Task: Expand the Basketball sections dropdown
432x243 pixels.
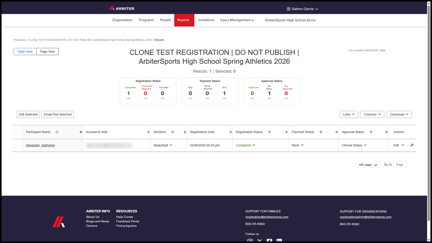Action: tap(163, 145)
